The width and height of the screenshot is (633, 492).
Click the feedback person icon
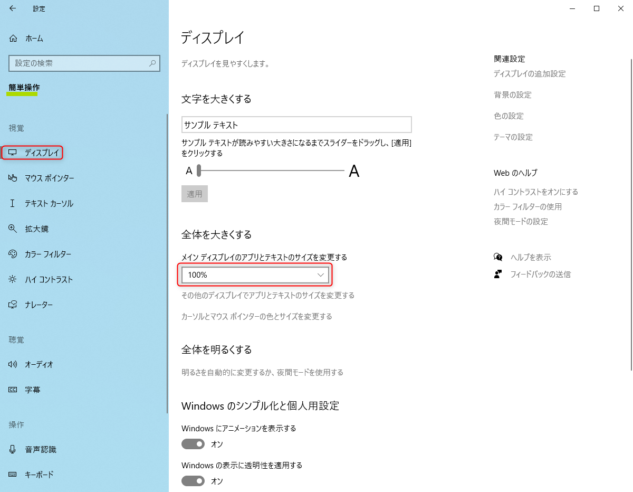coord(498,274)
